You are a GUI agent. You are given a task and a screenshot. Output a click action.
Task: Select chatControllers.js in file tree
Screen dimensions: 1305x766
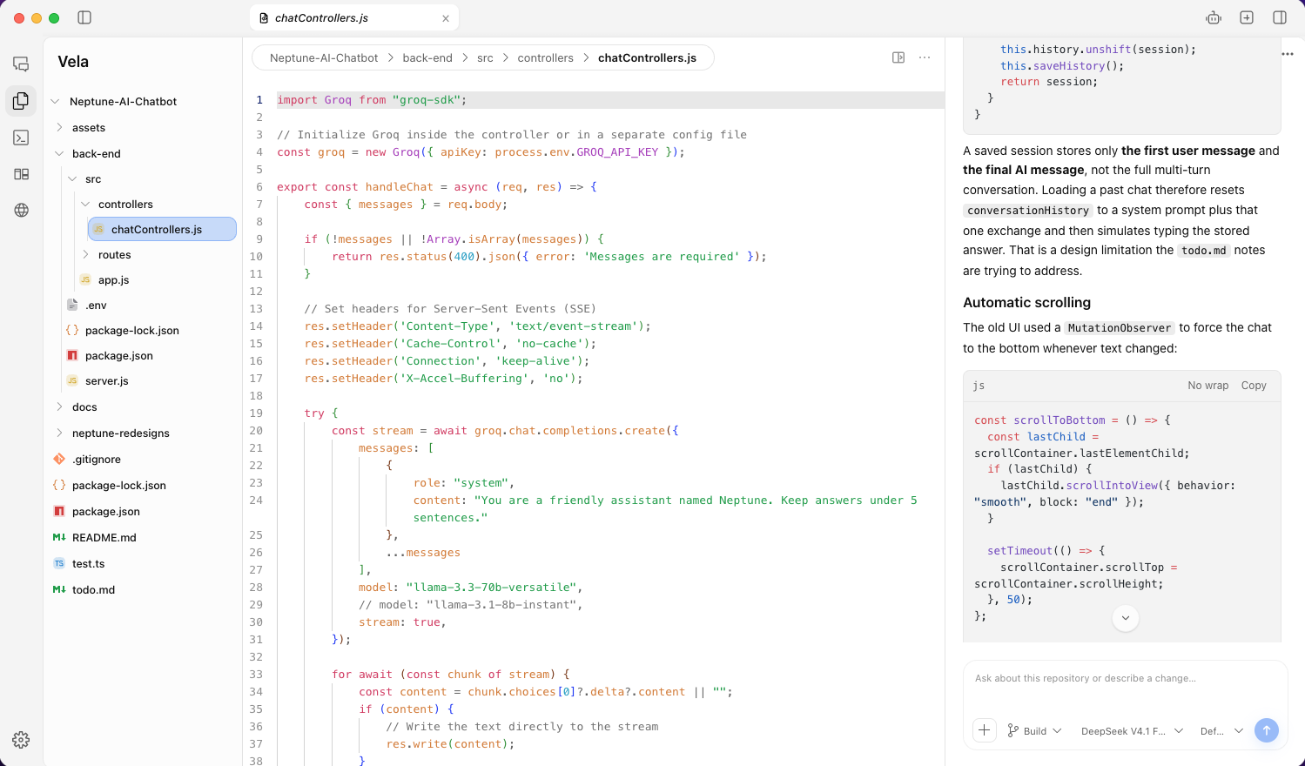(162, 230)
